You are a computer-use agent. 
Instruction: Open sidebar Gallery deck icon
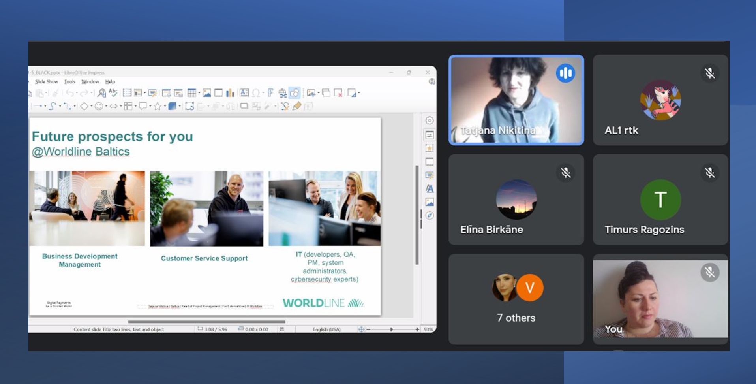click(430, 202)
